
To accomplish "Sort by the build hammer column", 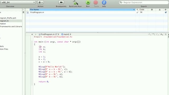I will 137,9.
